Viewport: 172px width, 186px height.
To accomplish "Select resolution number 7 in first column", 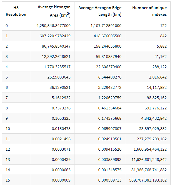I will click(7, 98).
